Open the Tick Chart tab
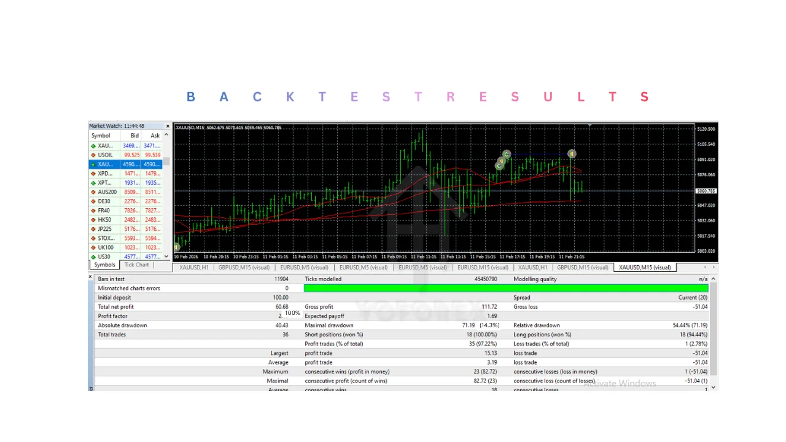The width and height of the screenshot is (786, 442). point(136,265)
